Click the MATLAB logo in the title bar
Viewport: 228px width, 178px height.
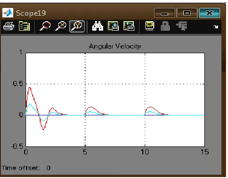(x=8, y=13)
